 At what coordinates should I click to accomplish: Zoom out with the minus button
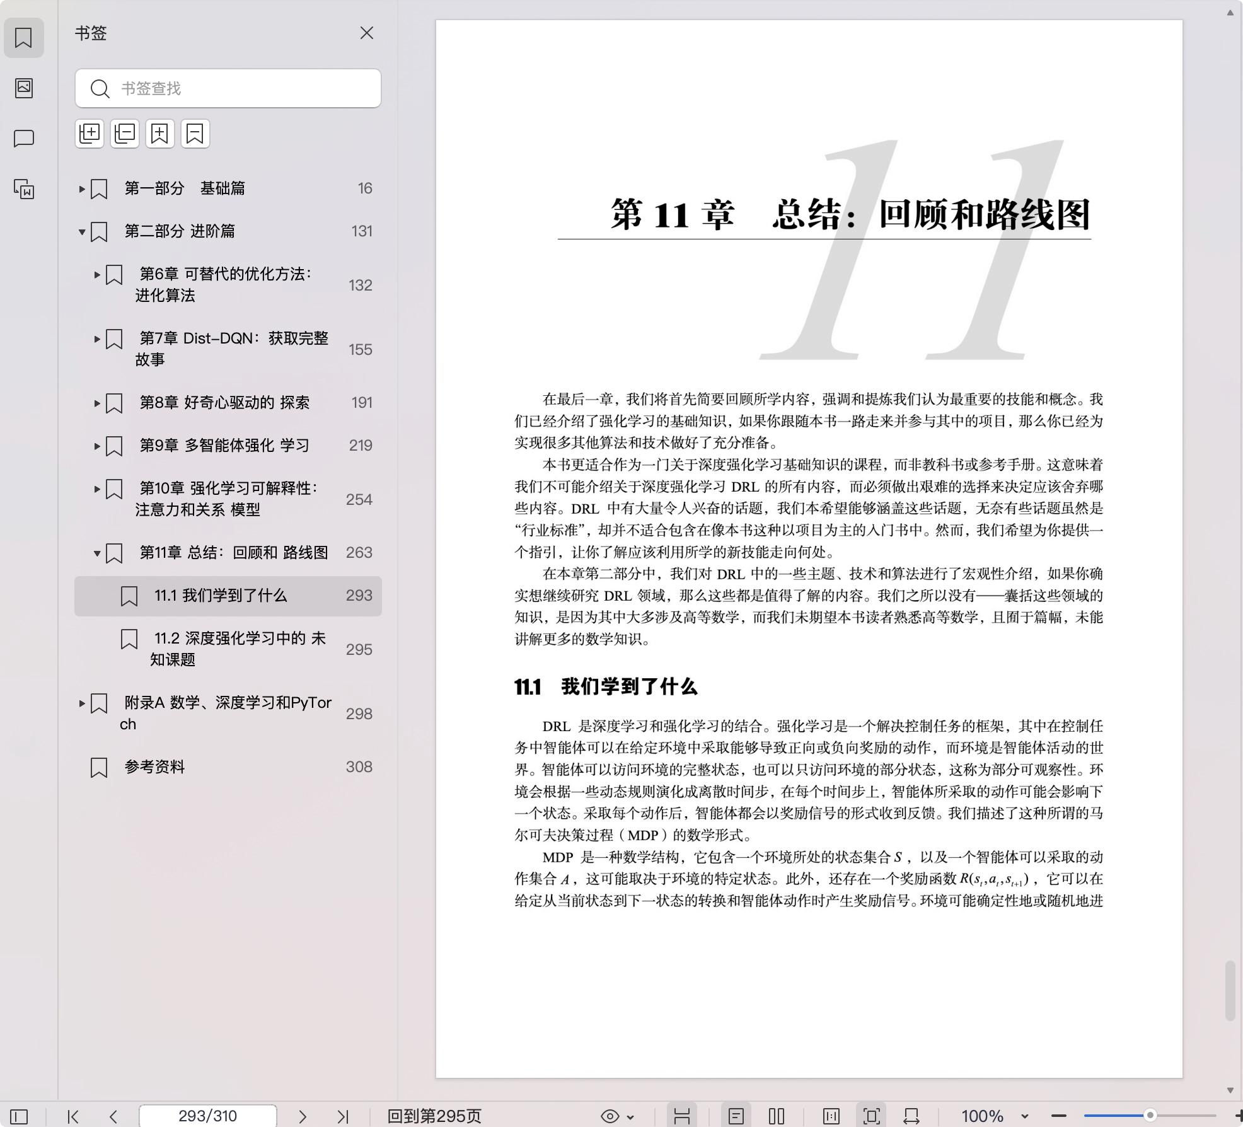1059,1116
